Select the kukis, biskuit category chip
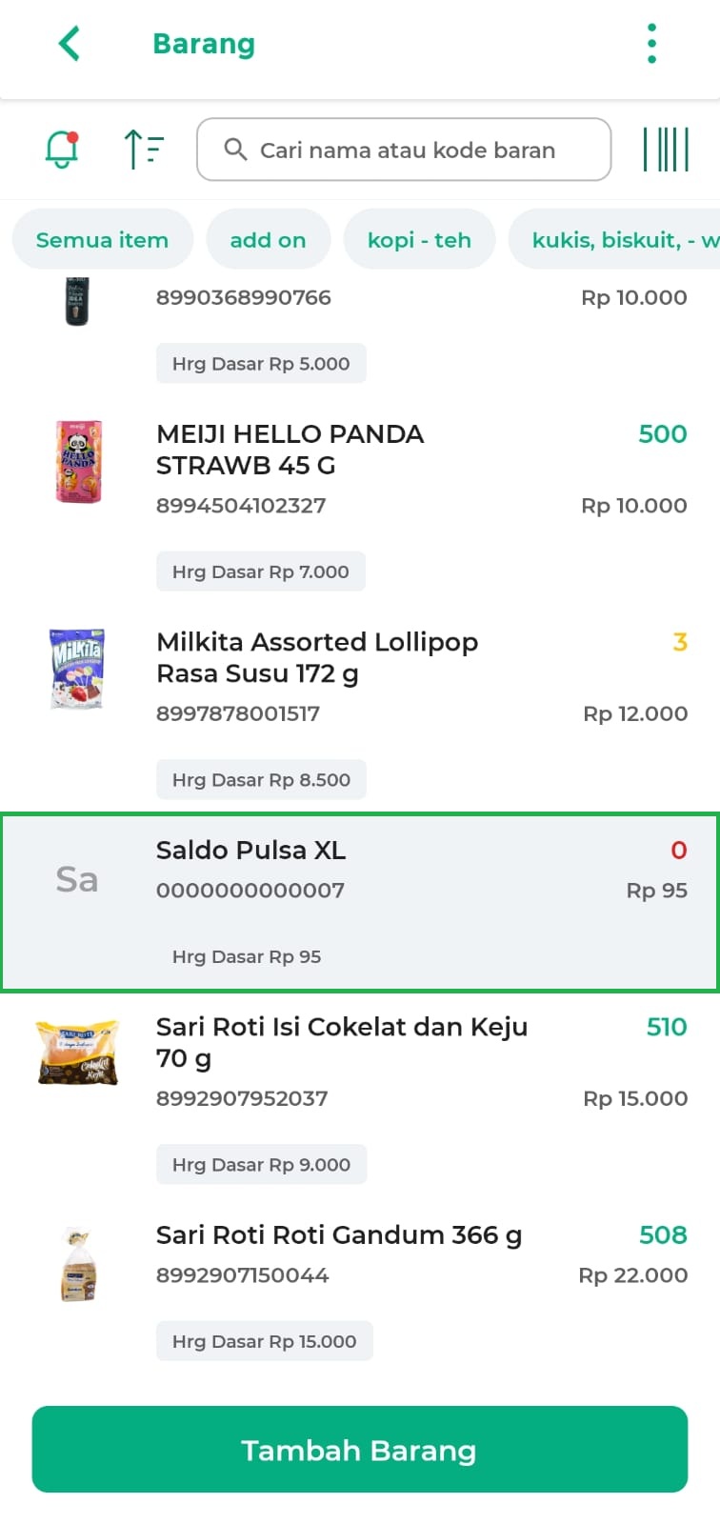 (619, 240)
